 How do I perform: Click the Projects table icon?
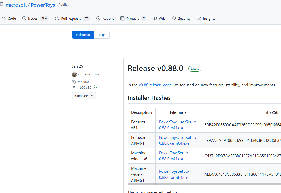123,18
